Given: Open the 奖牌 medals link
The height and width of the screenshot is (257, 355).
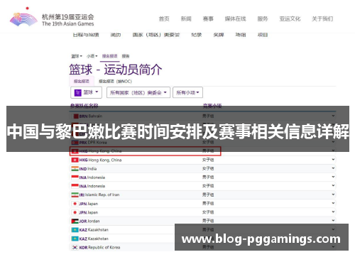Looking at the screenshot, I should pyautogui.click(x=219, y=35).
